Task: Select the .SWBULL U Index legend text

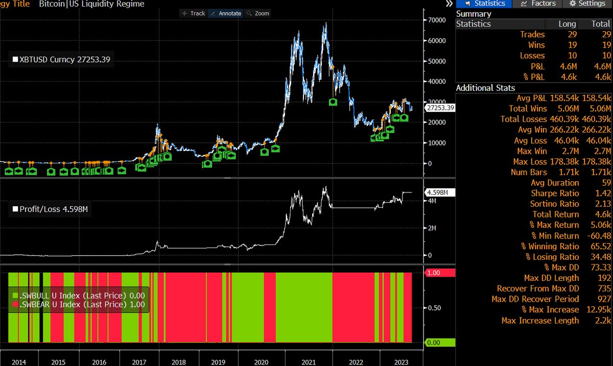Action: 81,296
